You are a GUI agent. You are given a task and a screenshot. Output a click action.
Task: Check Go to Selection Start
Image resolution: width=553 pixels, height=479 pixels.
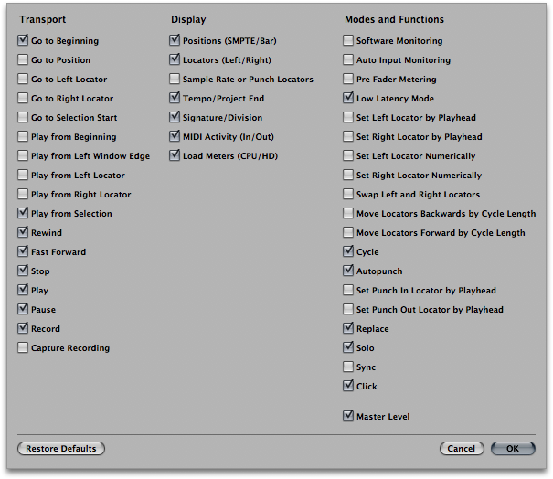coord(23,117)
